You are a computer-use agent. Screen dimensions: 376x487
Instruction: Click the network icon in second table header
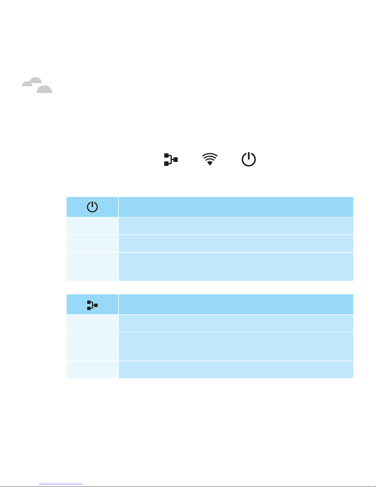[x=92, y=305]
